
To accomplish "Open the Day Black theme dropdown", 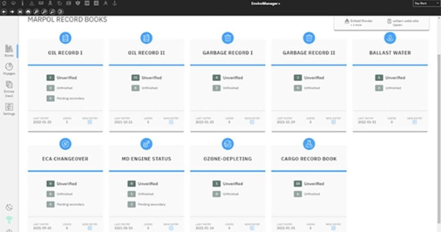I will click(426, 3).
